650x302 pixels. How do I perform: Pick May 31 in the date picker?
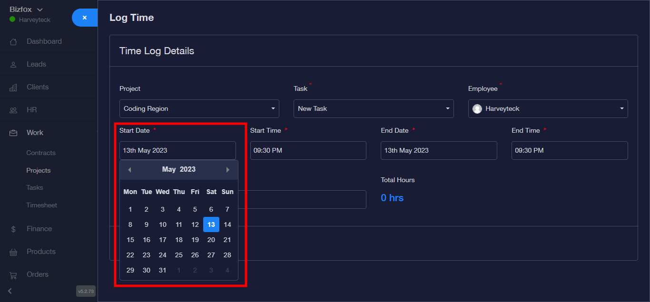click(163, 270)
